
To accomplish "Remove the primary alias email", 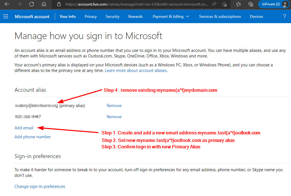I will point(114,105).
